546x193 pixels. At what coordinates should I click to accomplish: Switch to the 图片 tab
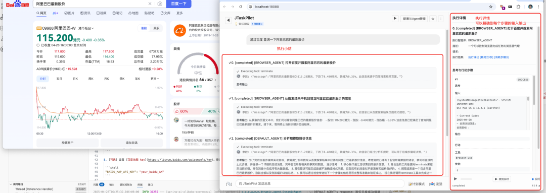coord(69,13)
